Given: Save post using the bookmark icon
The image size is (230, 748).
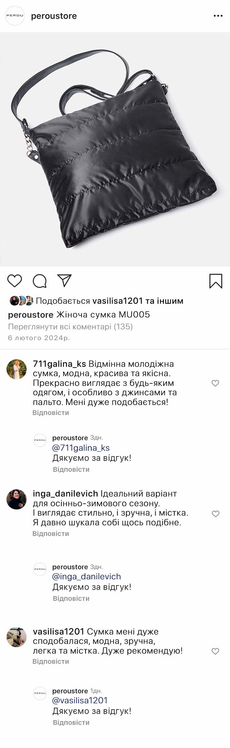Looking at the screenshot, I should (x=216, y=281).
